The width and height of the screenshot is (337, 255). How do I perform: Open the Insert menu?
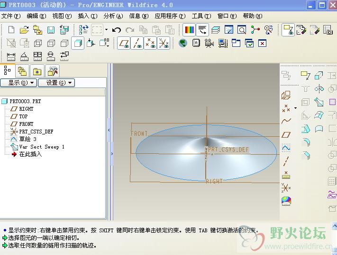click(x=88, y=16)
